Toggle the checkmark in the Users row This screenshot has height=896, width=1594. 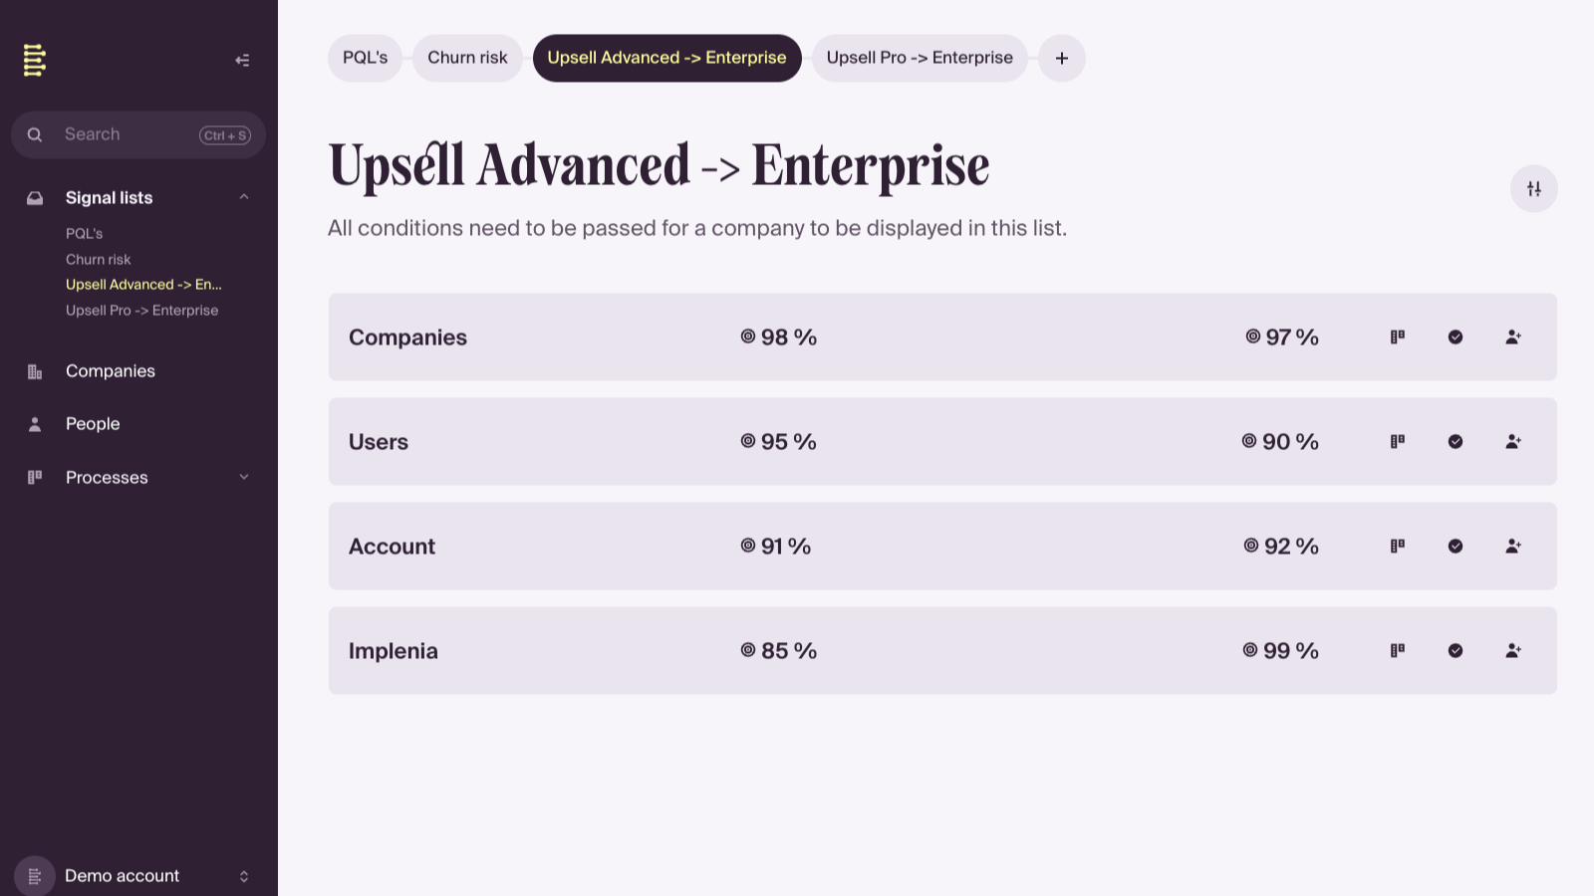tap(1456, 442)
